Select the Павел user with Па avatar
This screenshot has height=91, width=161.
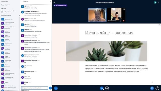pos(10,70)
